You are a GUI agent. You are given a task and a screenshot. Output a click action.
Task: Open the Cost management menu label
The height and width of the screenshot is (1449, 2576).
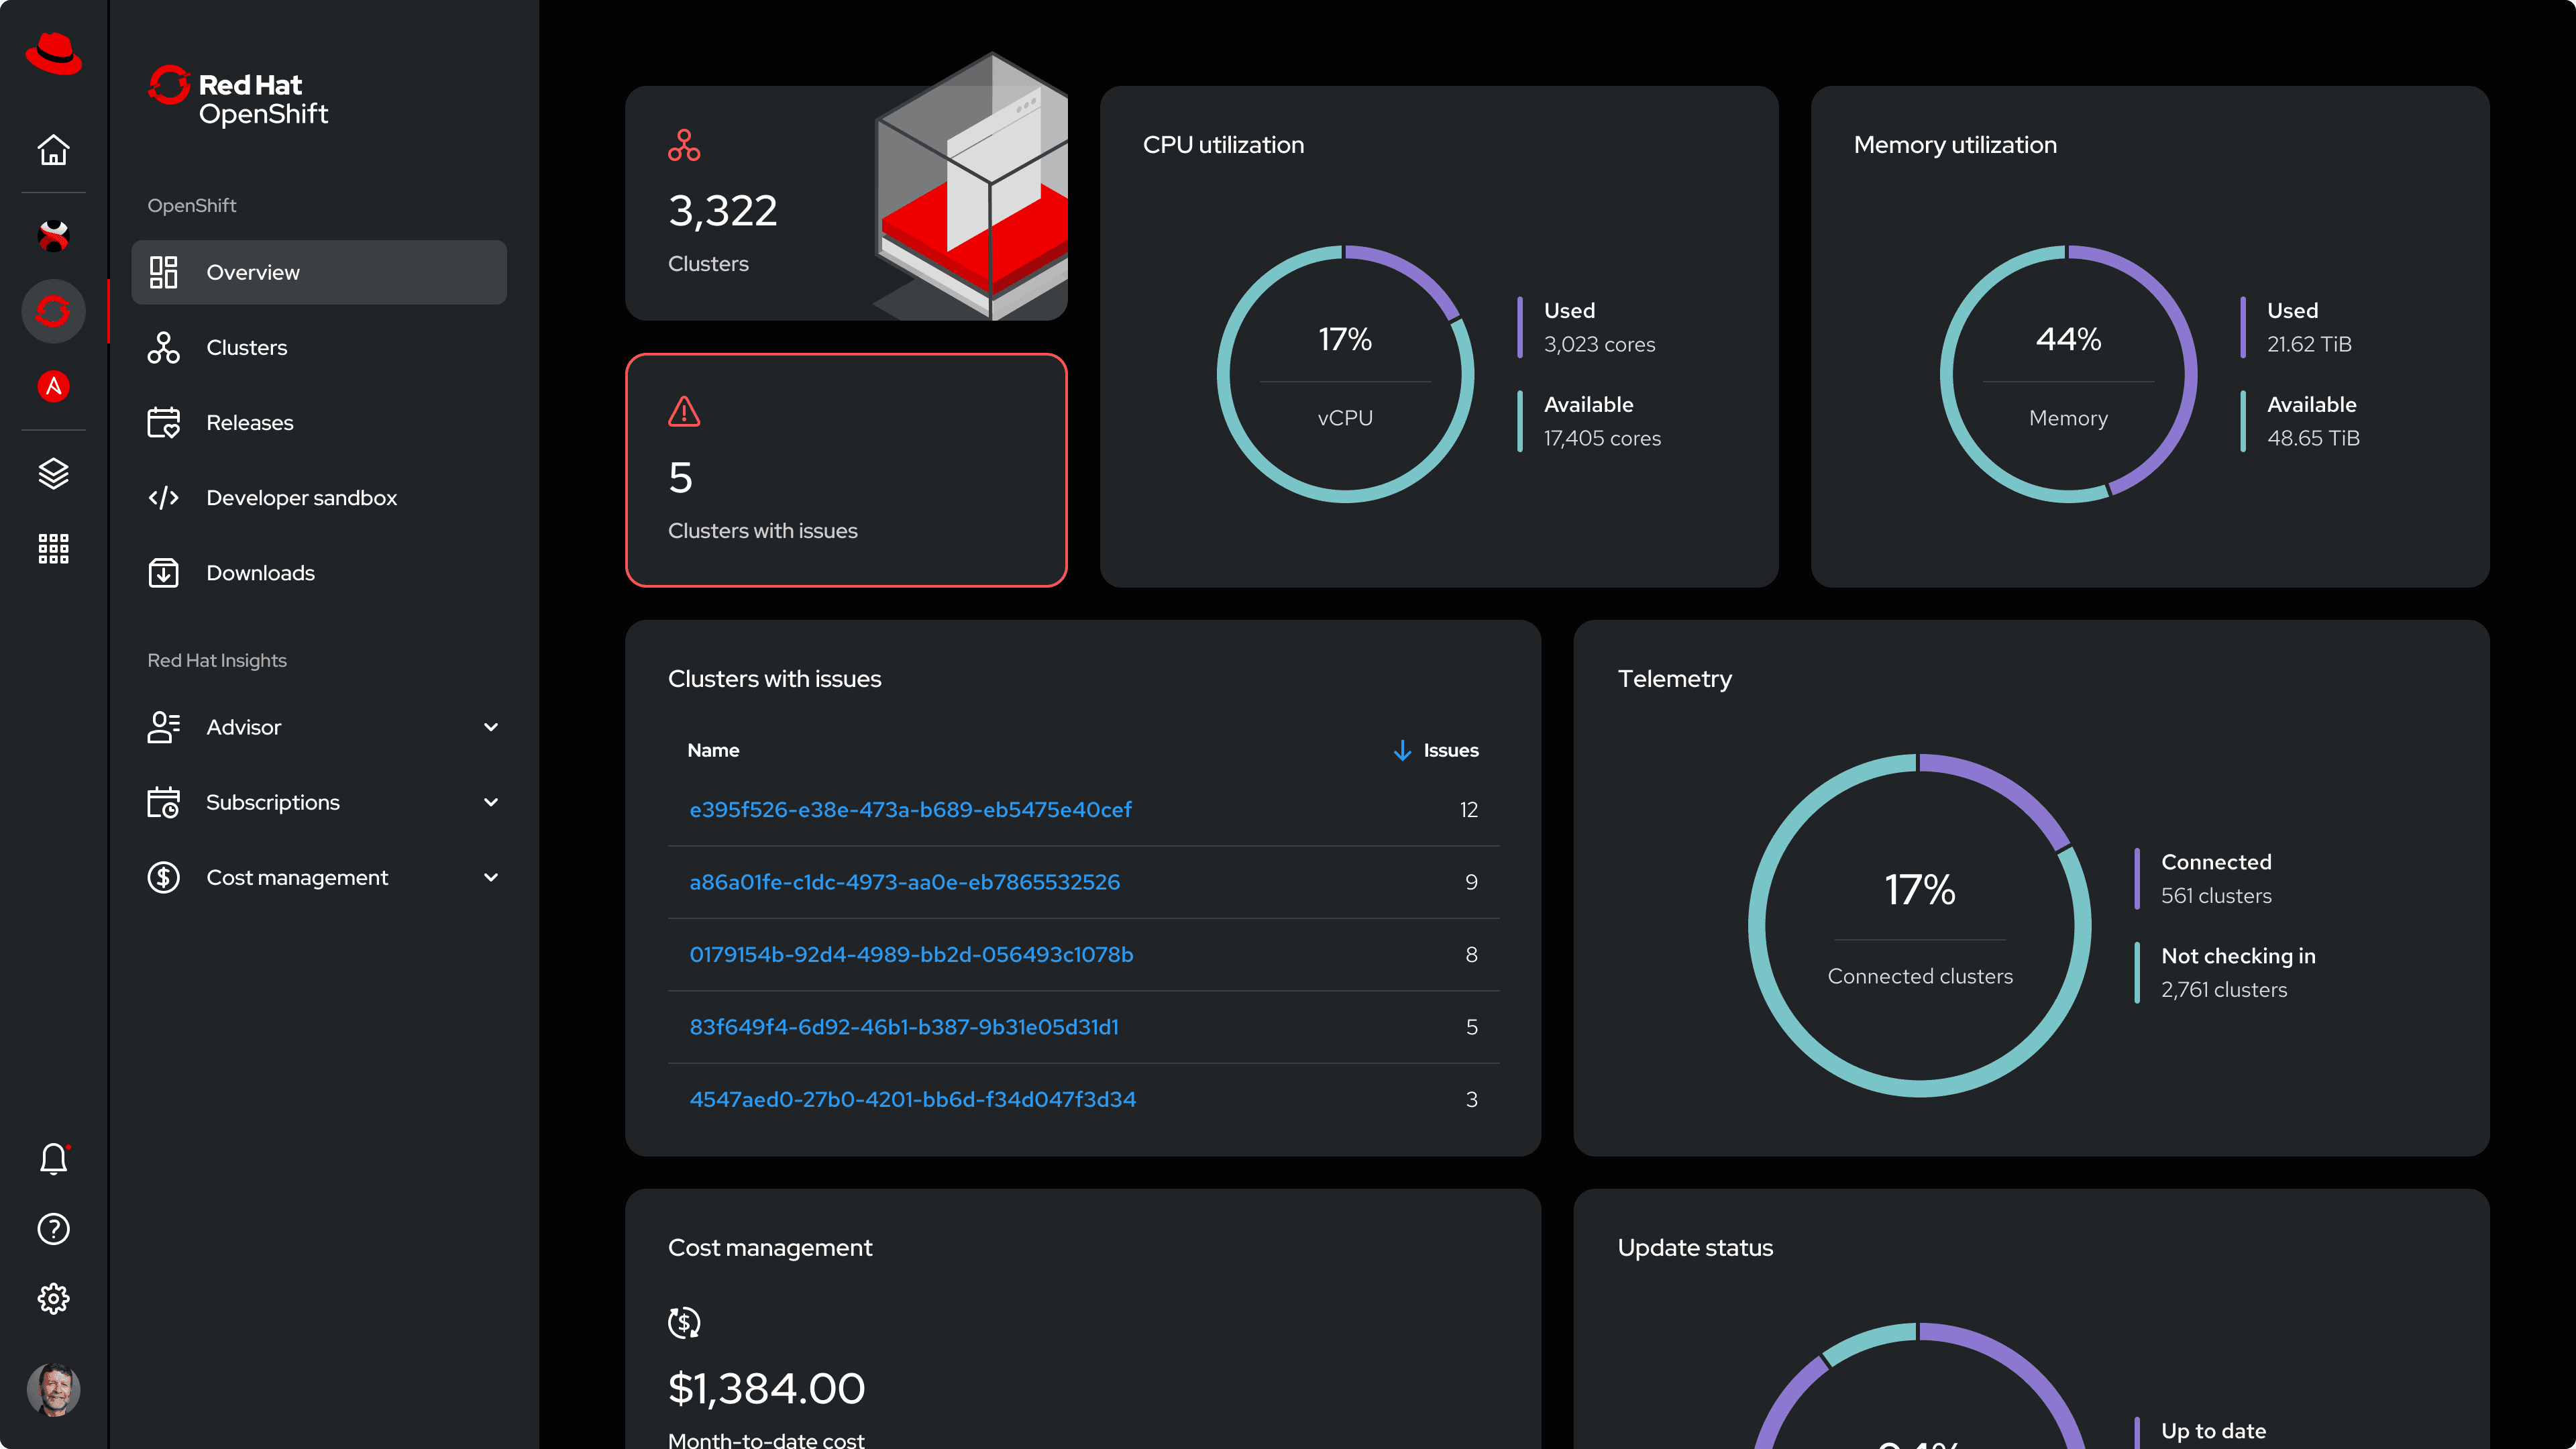(297, 877)
